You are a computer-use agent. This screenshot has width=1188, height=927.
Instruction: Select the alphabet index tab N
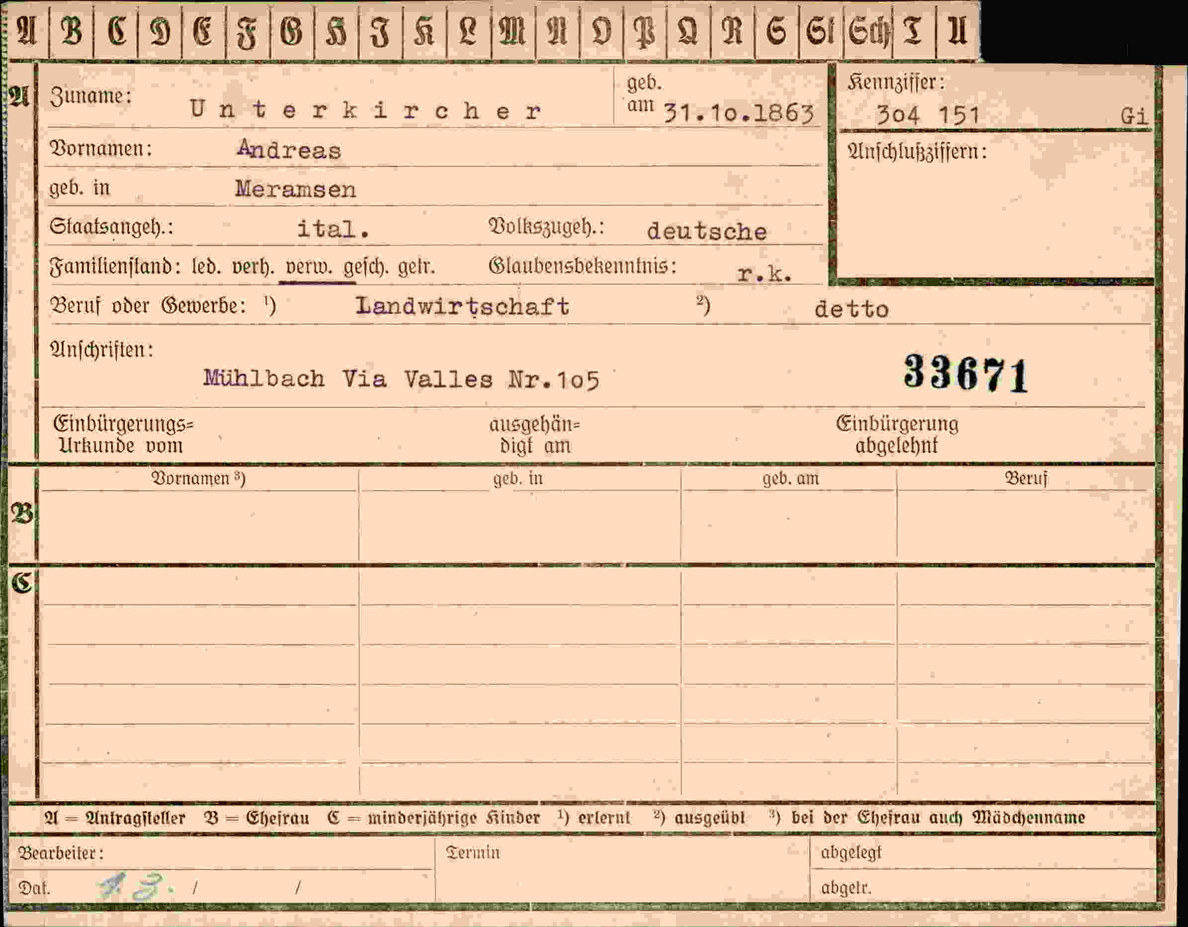click(x=558, y=31)
